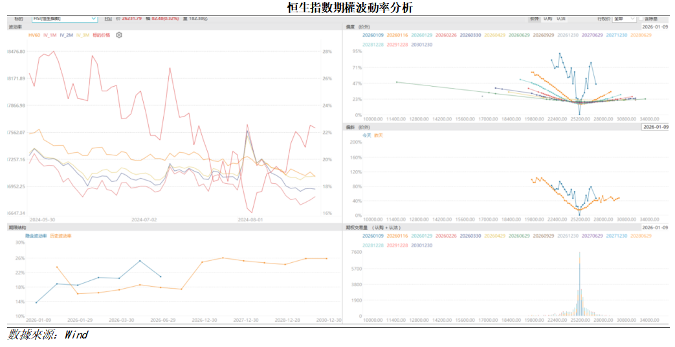Screen dimensions: 675x347
Task: Toggle the IV_3M series legend
Action: point(82,35)
